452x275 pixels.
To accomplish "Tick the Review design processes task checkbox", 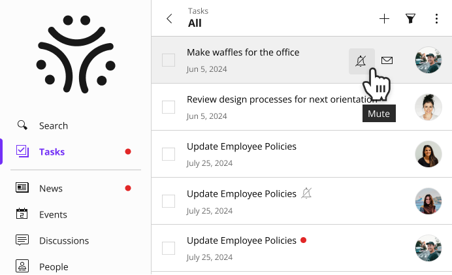I will 169,107.
